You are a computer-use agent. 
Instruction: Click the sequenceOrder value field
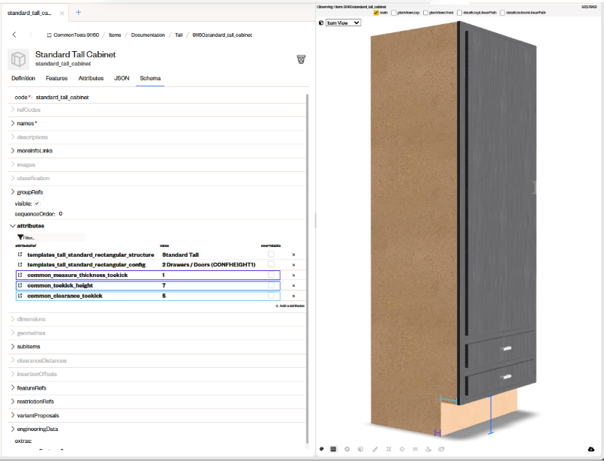click(x=61, y=213)
